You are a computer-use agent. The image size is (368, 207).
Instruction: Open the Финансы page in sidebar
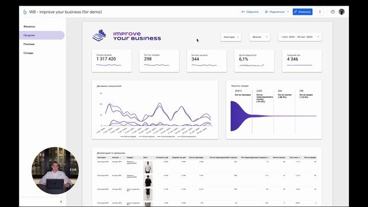29,26
